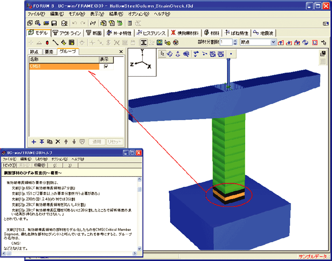The width and height of the screenshot is (332, 261).
Task: Click the keyboard icon at far right of toolbar
Action: point(326,24)
